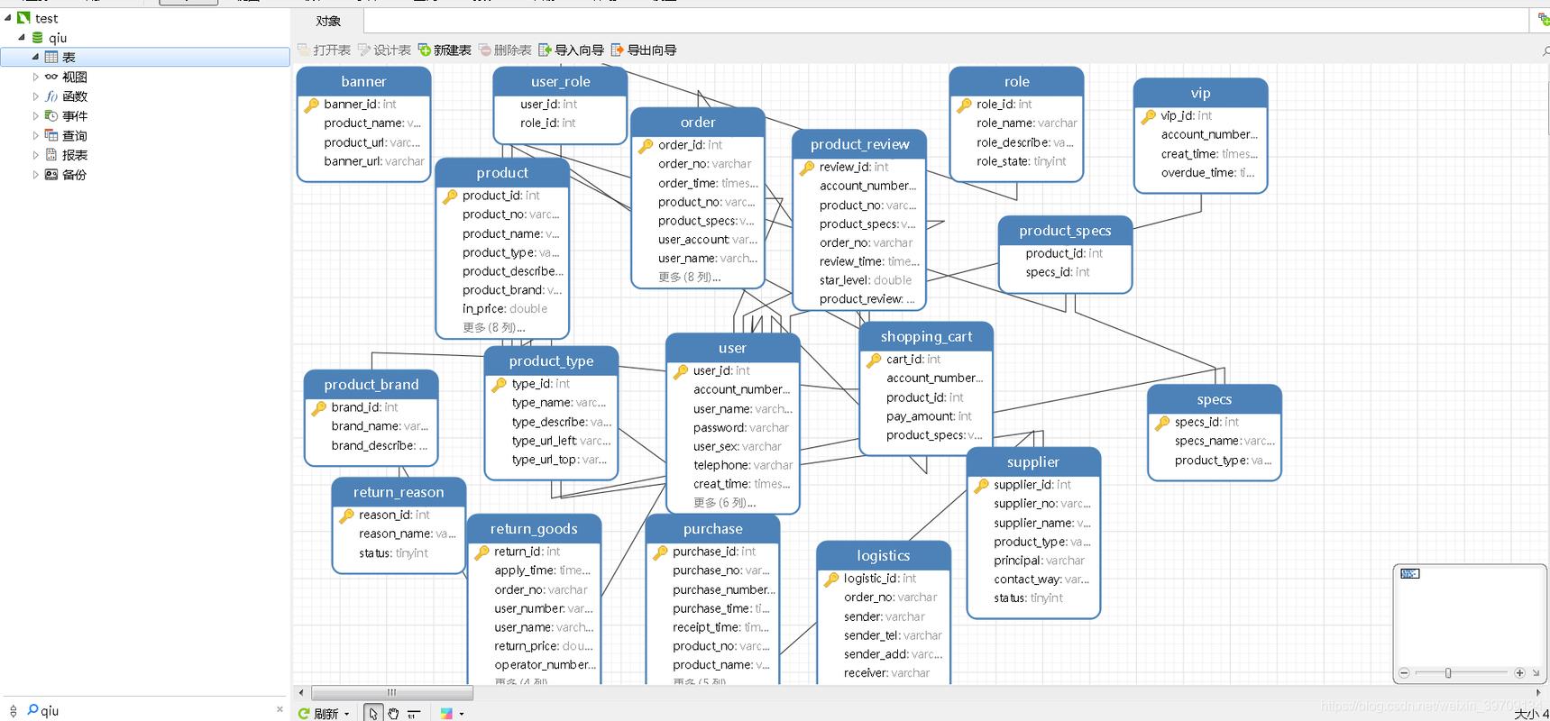This screenshot has width=1550, height=721.
Task: Click the telephone field in user table
Action: 743,465
